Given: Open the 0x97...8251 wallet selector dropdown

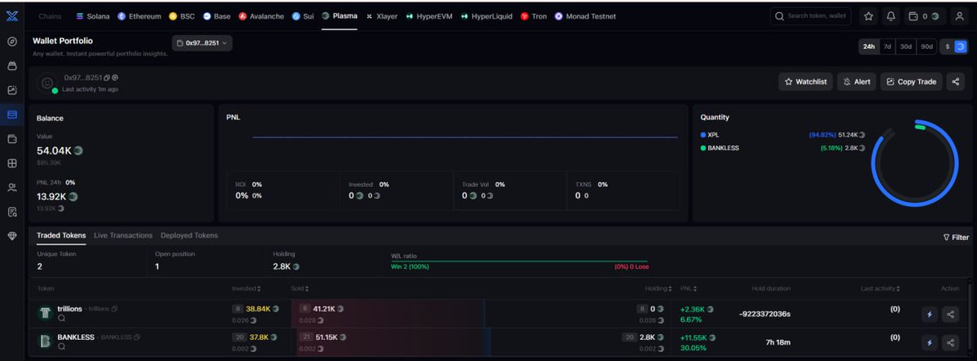Looking at the screenshot, I should pos(202,42).
